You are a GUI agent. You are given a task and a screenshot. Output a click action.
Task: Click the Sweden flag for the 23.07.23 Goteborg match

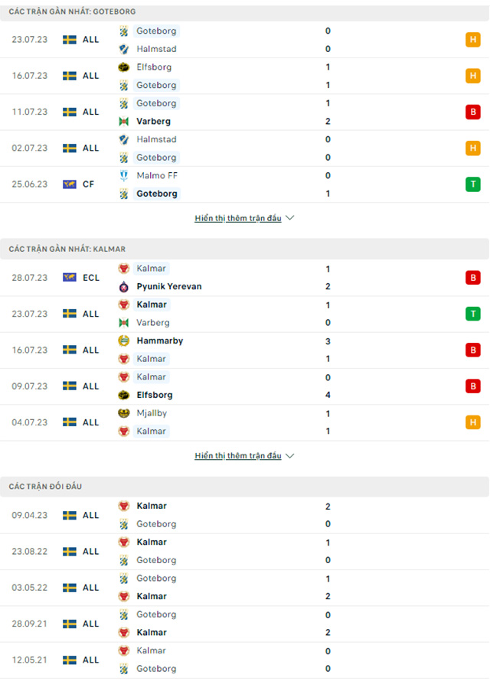[x=70, y=40]
